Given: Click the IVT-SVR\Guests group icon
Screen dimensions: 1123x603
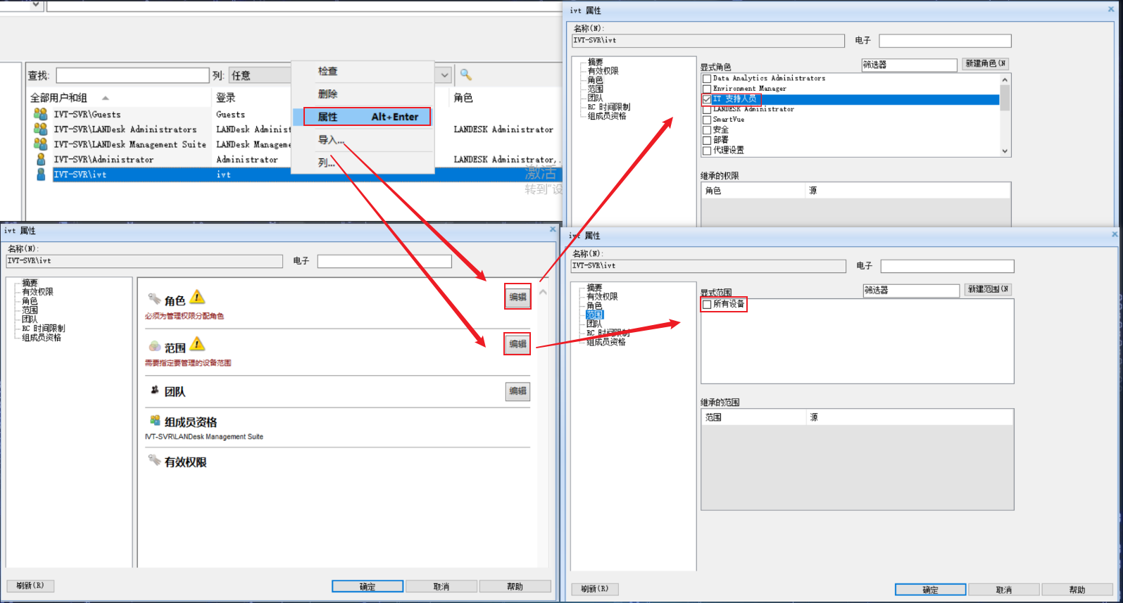Looking at the screenshot, I should (40, 114).
